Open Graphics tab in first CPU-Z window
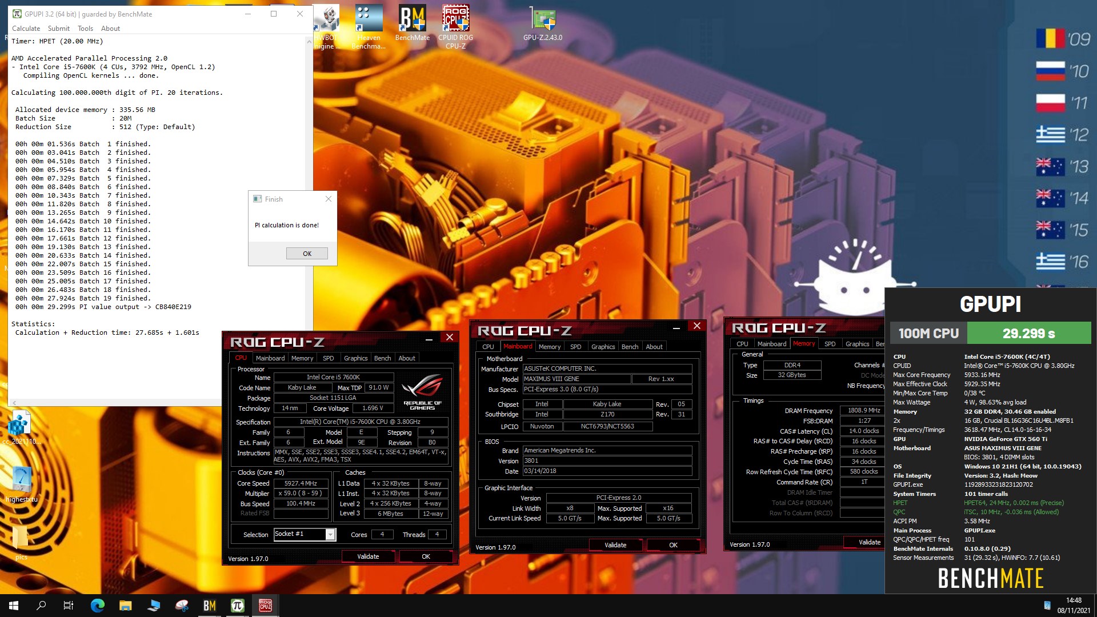This screenshot has width=1097, height=617. pos(355,358)
